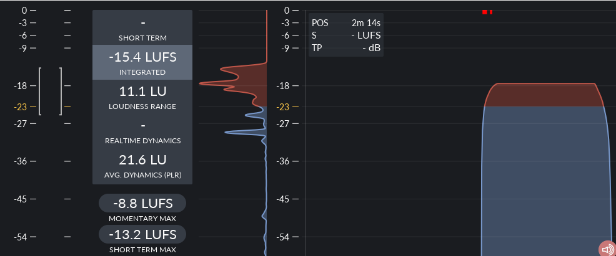
Task: Click the yellow -23 target beside the histogram
Action: click(x=283, y=107)
